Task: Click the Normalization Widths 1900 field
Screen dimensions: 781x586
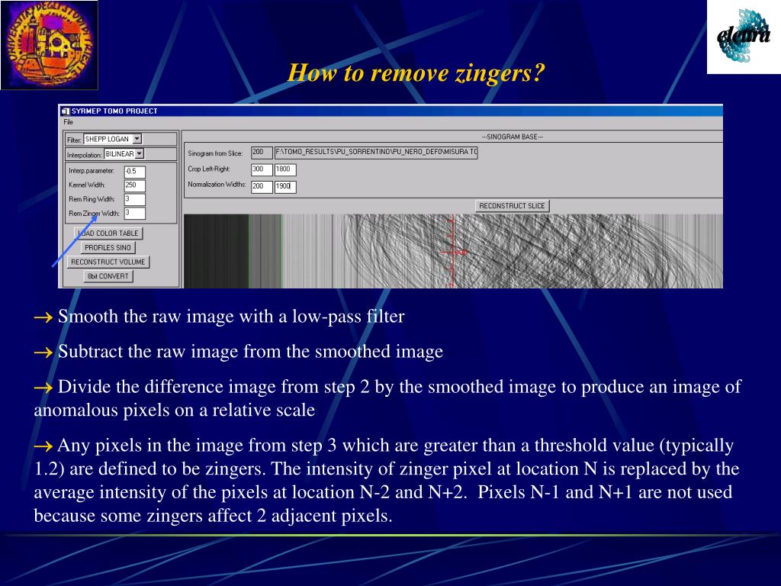Action: 285,187
